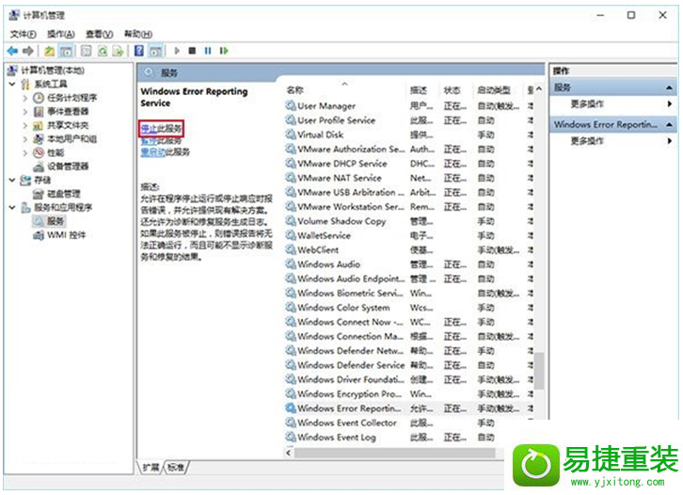Click the Refresh toolbar icon
This screenshot has width=683, height=495.
[x=103, y=51]
